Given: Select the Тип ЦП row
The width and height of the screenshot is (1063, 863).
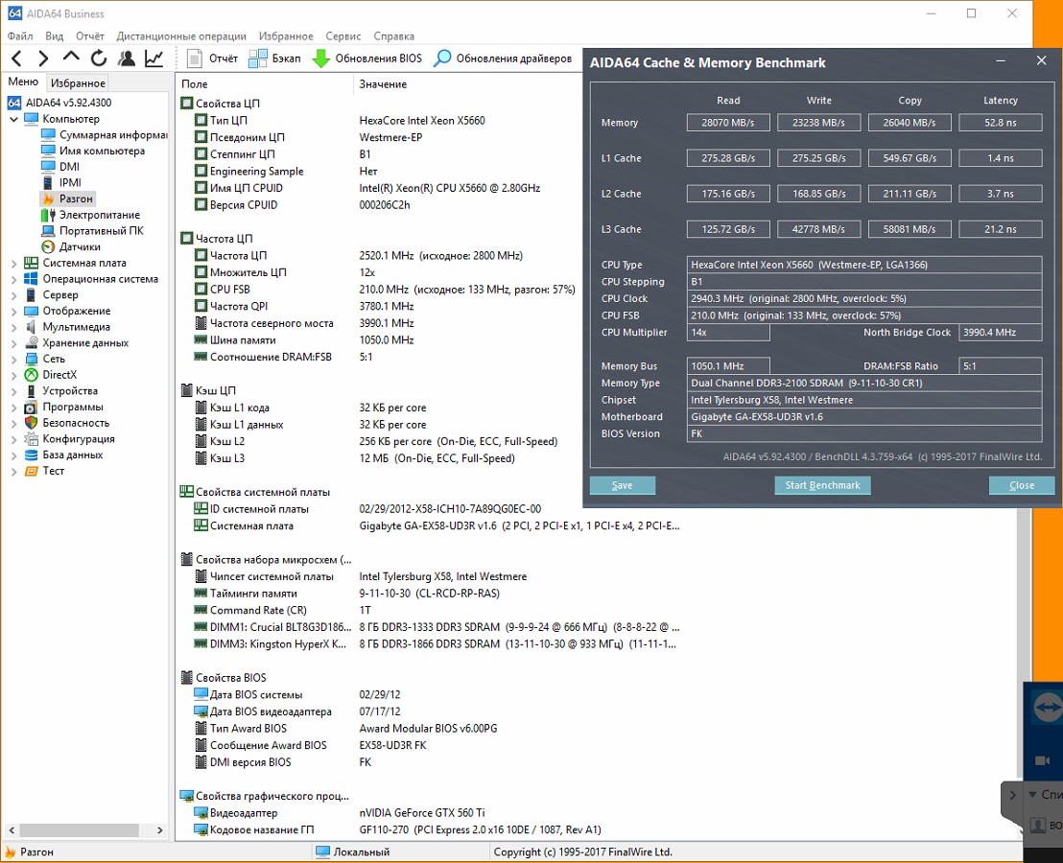Looking at the screenshot, I should coord(380,121).
